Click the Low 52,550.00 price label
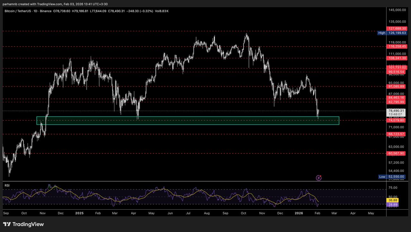The image size is (411, 232). click(x=397, y=177)
